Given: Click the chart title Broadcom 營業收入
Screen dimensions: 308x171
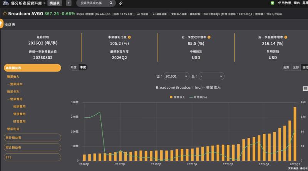Looking at the screenshot, I should click(x=188, y=88).
